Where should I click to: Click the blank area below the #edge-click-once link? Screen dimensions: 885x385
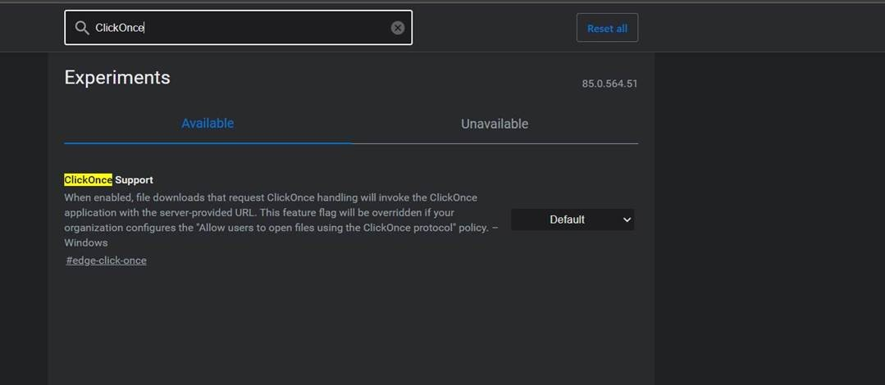[x=350, y=327]
